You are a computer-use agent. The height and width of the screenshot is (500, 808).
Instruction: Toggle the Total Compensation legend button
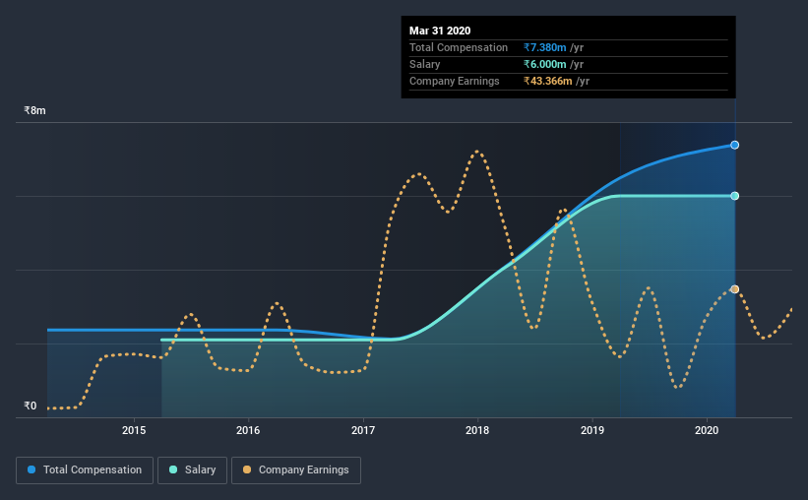point(85,470)
